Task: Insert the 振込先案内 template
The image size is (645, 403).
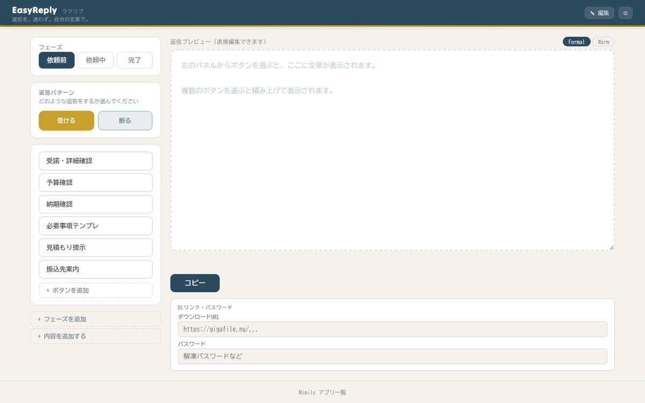Action: [x=96, y=269]
